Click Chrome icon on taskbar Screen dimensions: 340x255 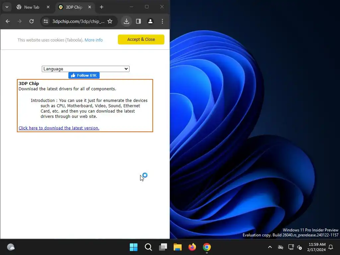(207, 247)
